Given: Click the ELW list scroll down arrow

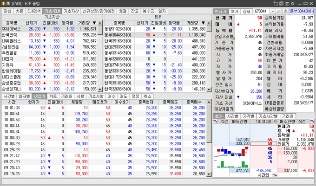Looking at the screenshot, I should 209,89.
